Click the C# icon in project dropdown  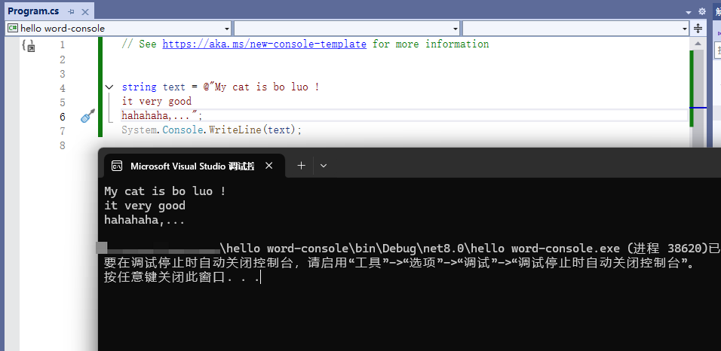13,28
